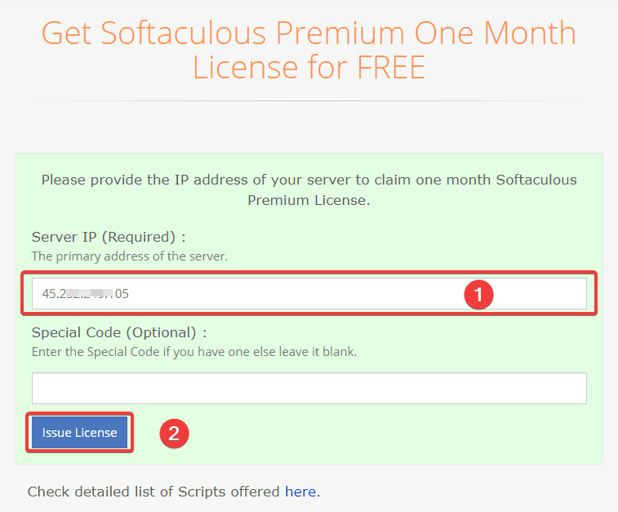Click the red circle marker numbered 1
The width and height of the screenshot is (618, 512).
tap(479, 294)
